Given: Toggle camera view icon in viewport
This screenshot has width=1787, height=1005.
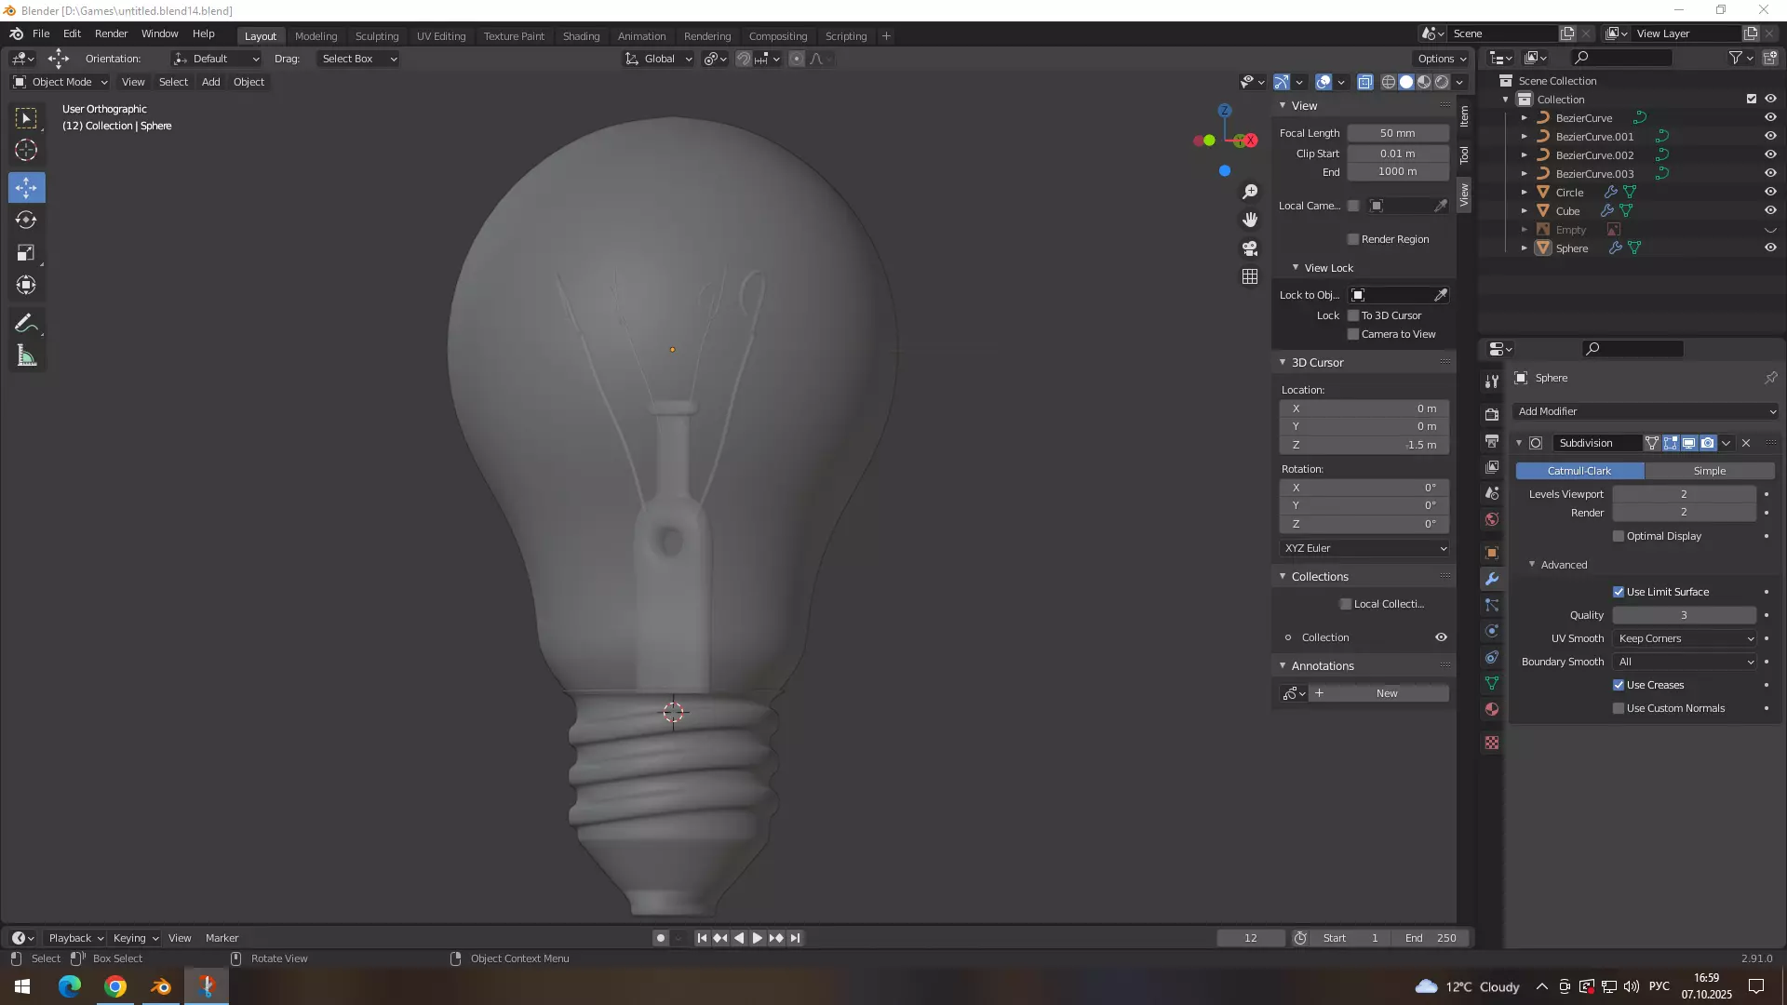Looking at the screenshot, I should (1250, 248).
